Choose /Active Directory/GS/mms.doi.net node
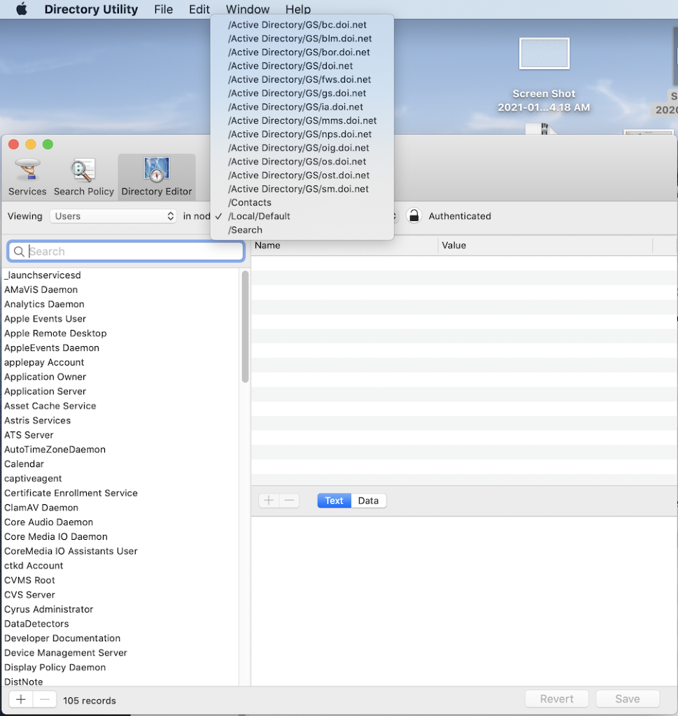This screenshot has height=716, width=678. (x=302, y=120)
